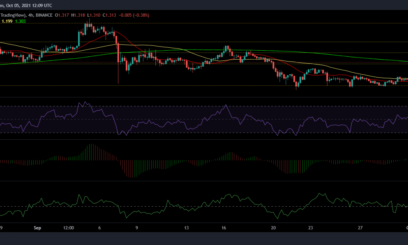
Task: Click the 23 date label on time axis
Action: (310, 228)
